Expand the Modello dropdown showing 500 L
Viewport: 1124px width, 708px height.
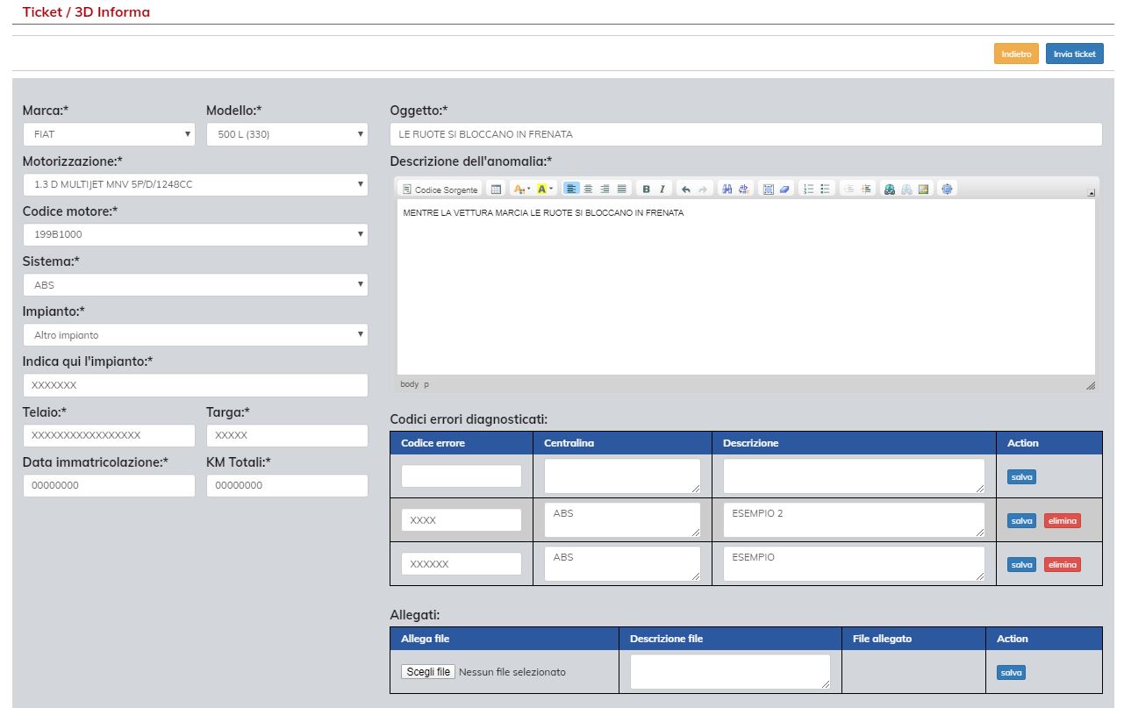286,134
